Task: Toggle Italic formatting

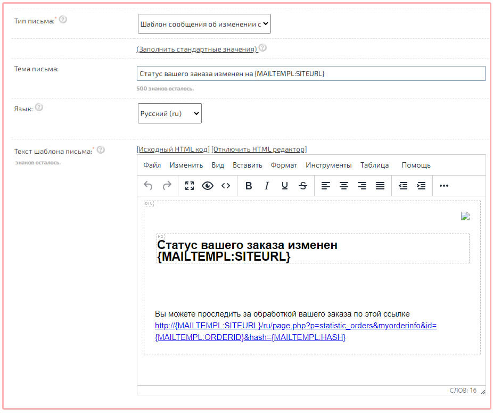Action: tap(267, 186)
